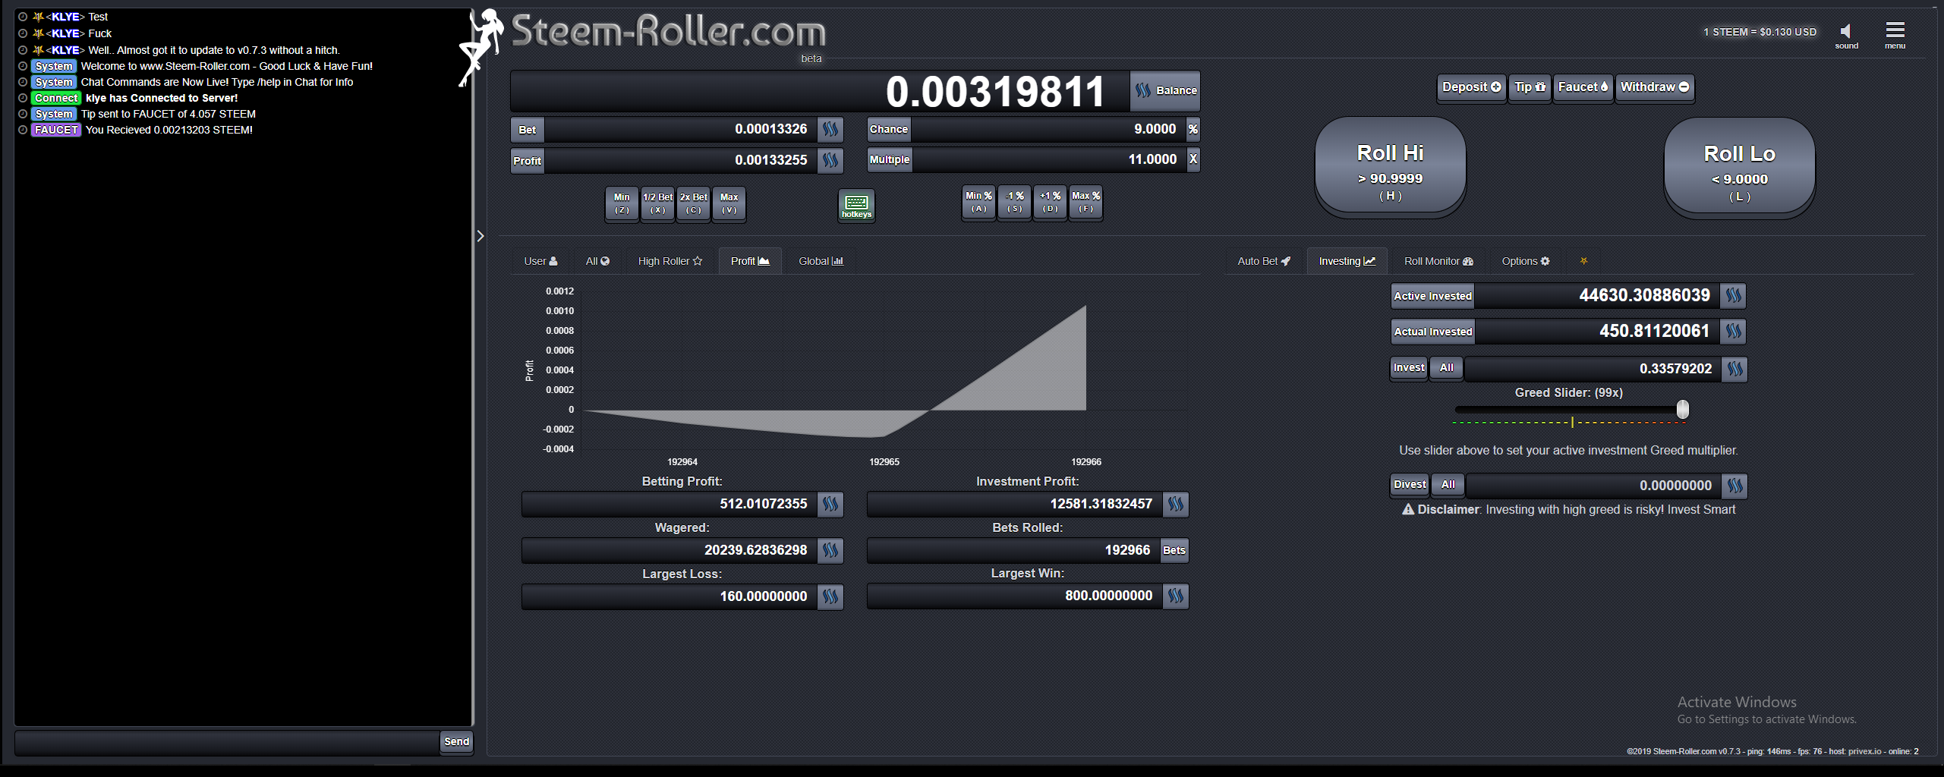This screenshot has width=1944, height=777.
Task: Click the Bet amount input field
Action: click(x=681, y=130)
